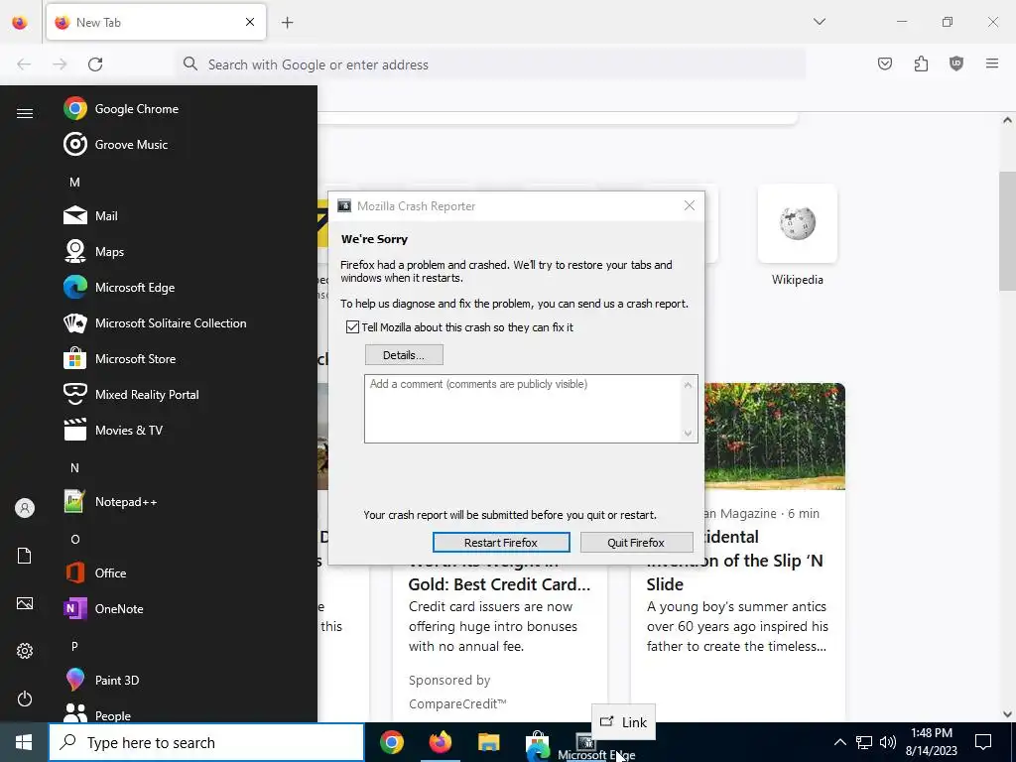Reload page with Firefox refresh button

[x=95, y=64]
